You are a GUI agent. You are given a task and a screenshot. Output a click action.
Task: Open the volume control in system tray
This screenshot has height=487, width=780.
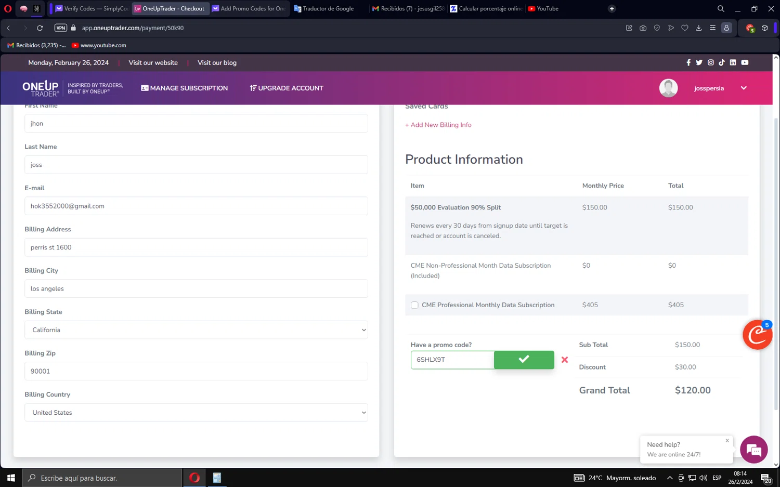tap(704, 478)
